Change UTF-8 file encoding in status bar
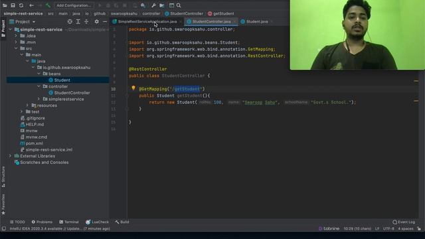This screenshot has width=425, height=239. tap(388, 228)
